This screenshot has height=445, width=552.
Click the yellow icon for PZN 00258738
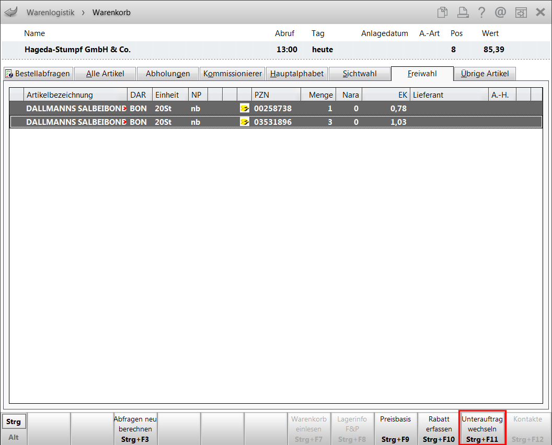[x=244, y=108]
